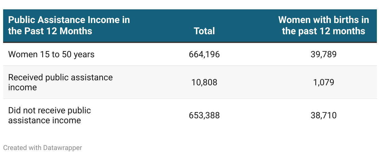Click 'the past 12 months' in right header
380x155 pixels.
pos(324,31)
